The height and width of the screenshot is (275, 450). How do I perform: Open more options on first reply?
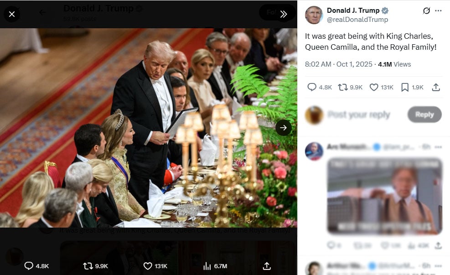(x=438, y=147)
